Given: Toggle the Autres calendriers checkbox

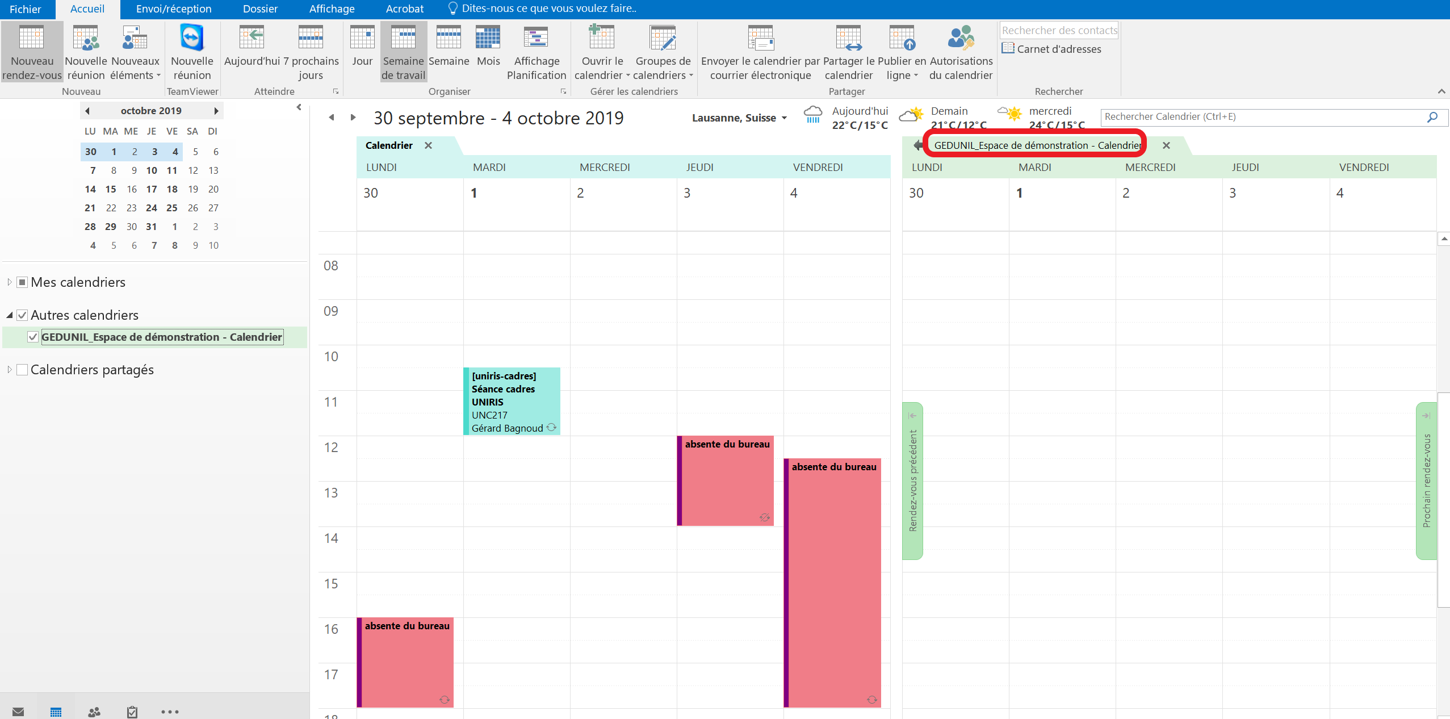Looking at the screenshot, I should pos(22,315).
